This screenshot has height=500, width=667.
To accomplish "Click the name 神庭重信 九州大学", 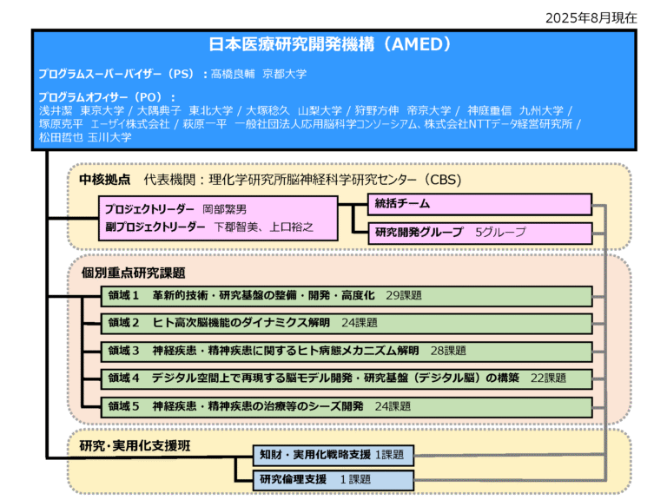I will pyautogui.click(x=515, y=110).
